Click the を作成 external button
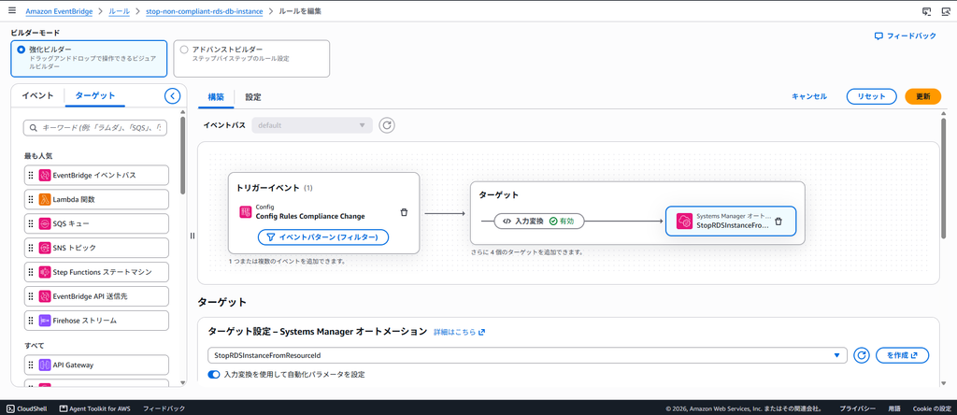Image resolution: width=957 pixels, height=415 pixels. (x=902, y=355)
